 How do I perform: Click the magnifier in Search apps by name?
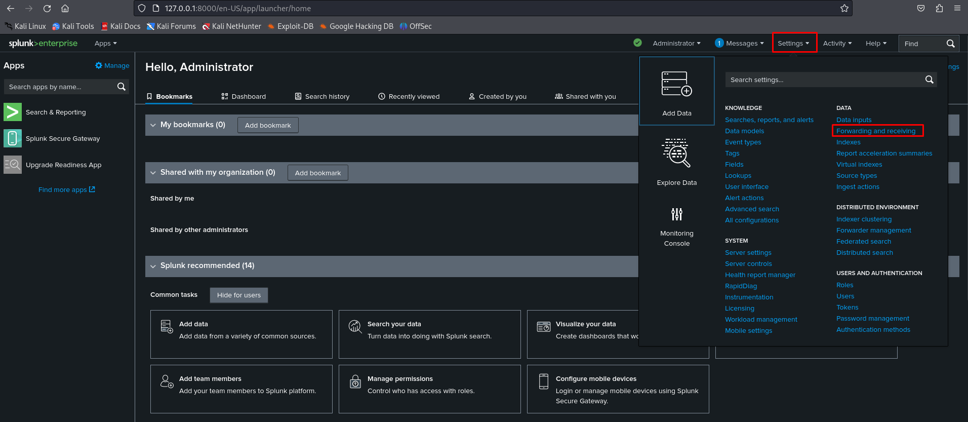(122, 87)
